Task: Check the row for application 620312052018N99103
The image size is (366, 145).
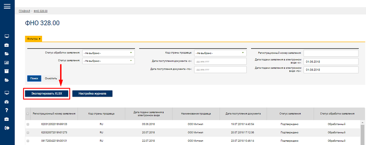Action: 28,124
